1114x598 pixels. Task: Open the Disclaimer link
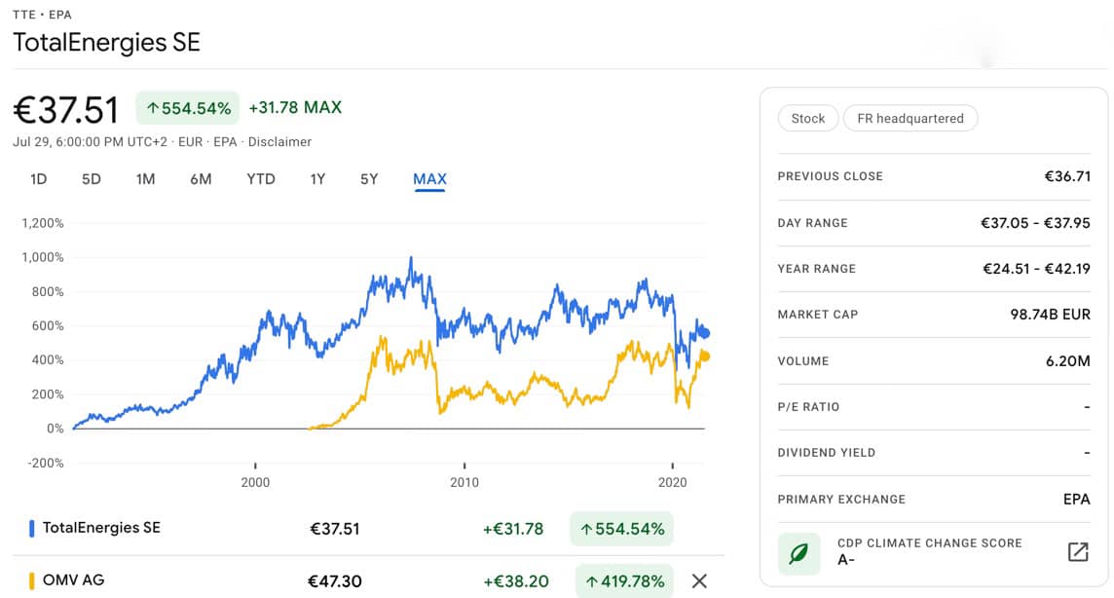[x=279, y=142]
